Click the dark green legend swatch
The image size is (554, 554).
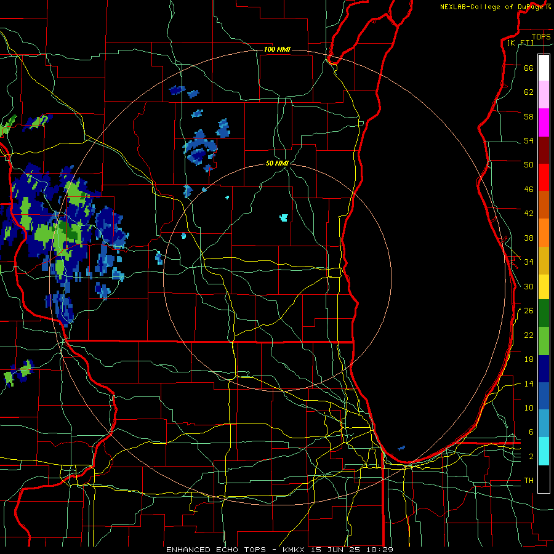tap(544, 313)
